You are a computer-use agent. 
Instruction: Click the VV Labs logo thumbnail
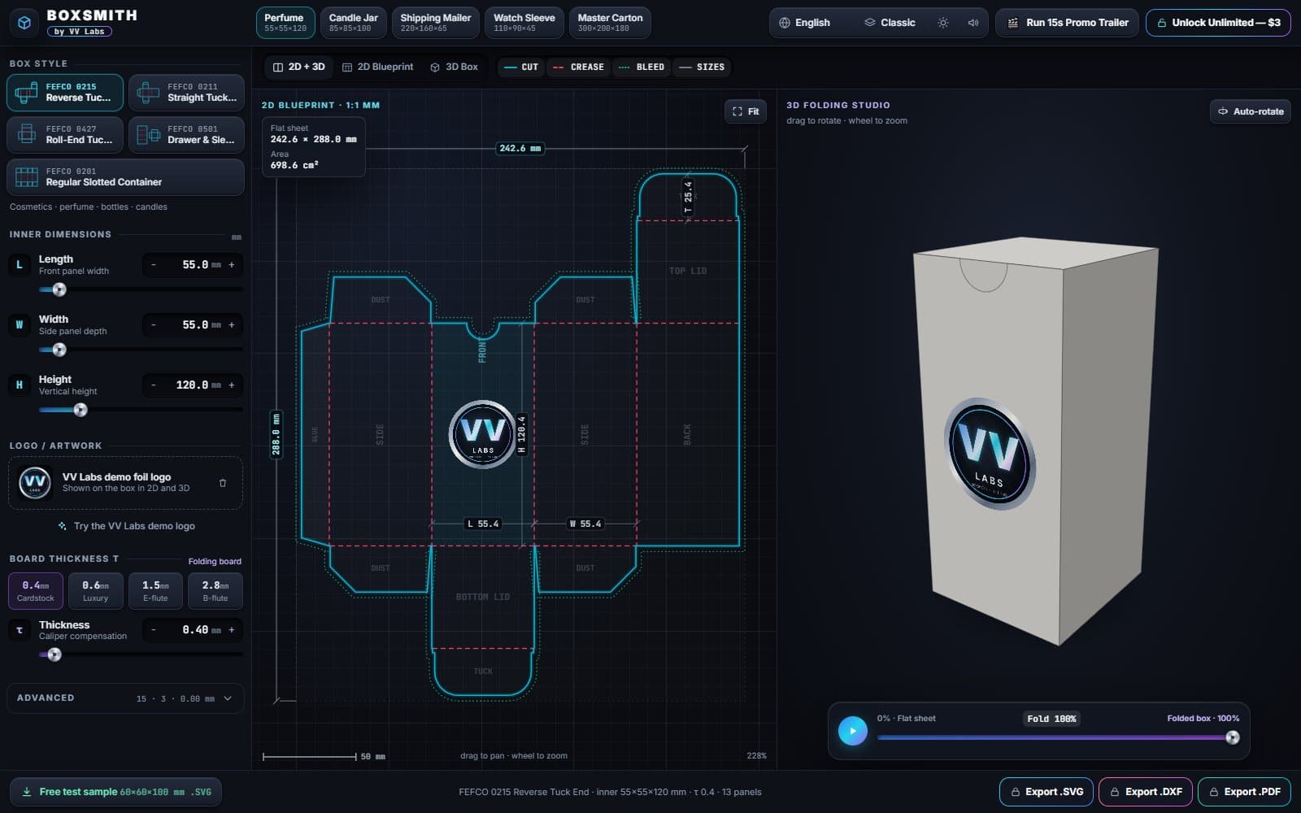click(35, 483)
